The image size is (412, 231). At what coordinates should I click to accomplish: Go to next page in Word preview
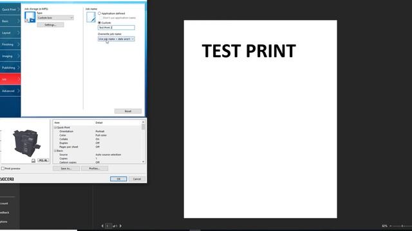pyautogui.click(x=120, y=226)
